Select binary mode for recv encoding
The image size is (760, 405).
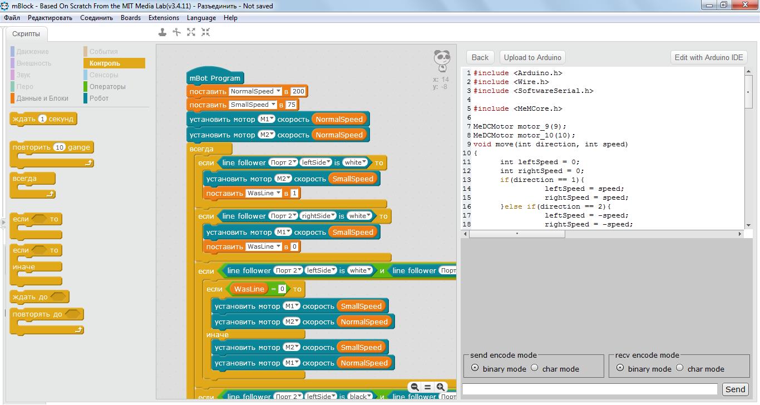pyautogui.click(x=620, y=368)
